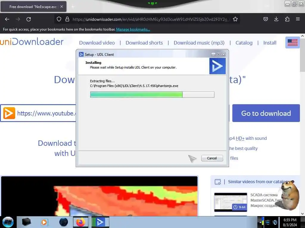Click the network tray icon
305x228 pixels.
coord(267,222)
